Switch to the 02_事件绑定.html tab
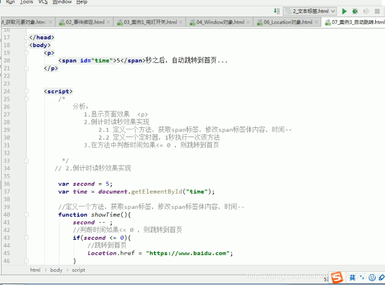Image resolution: width=385 pixels, height=285 pixels. pyautogui.click(x=84, y=22)
